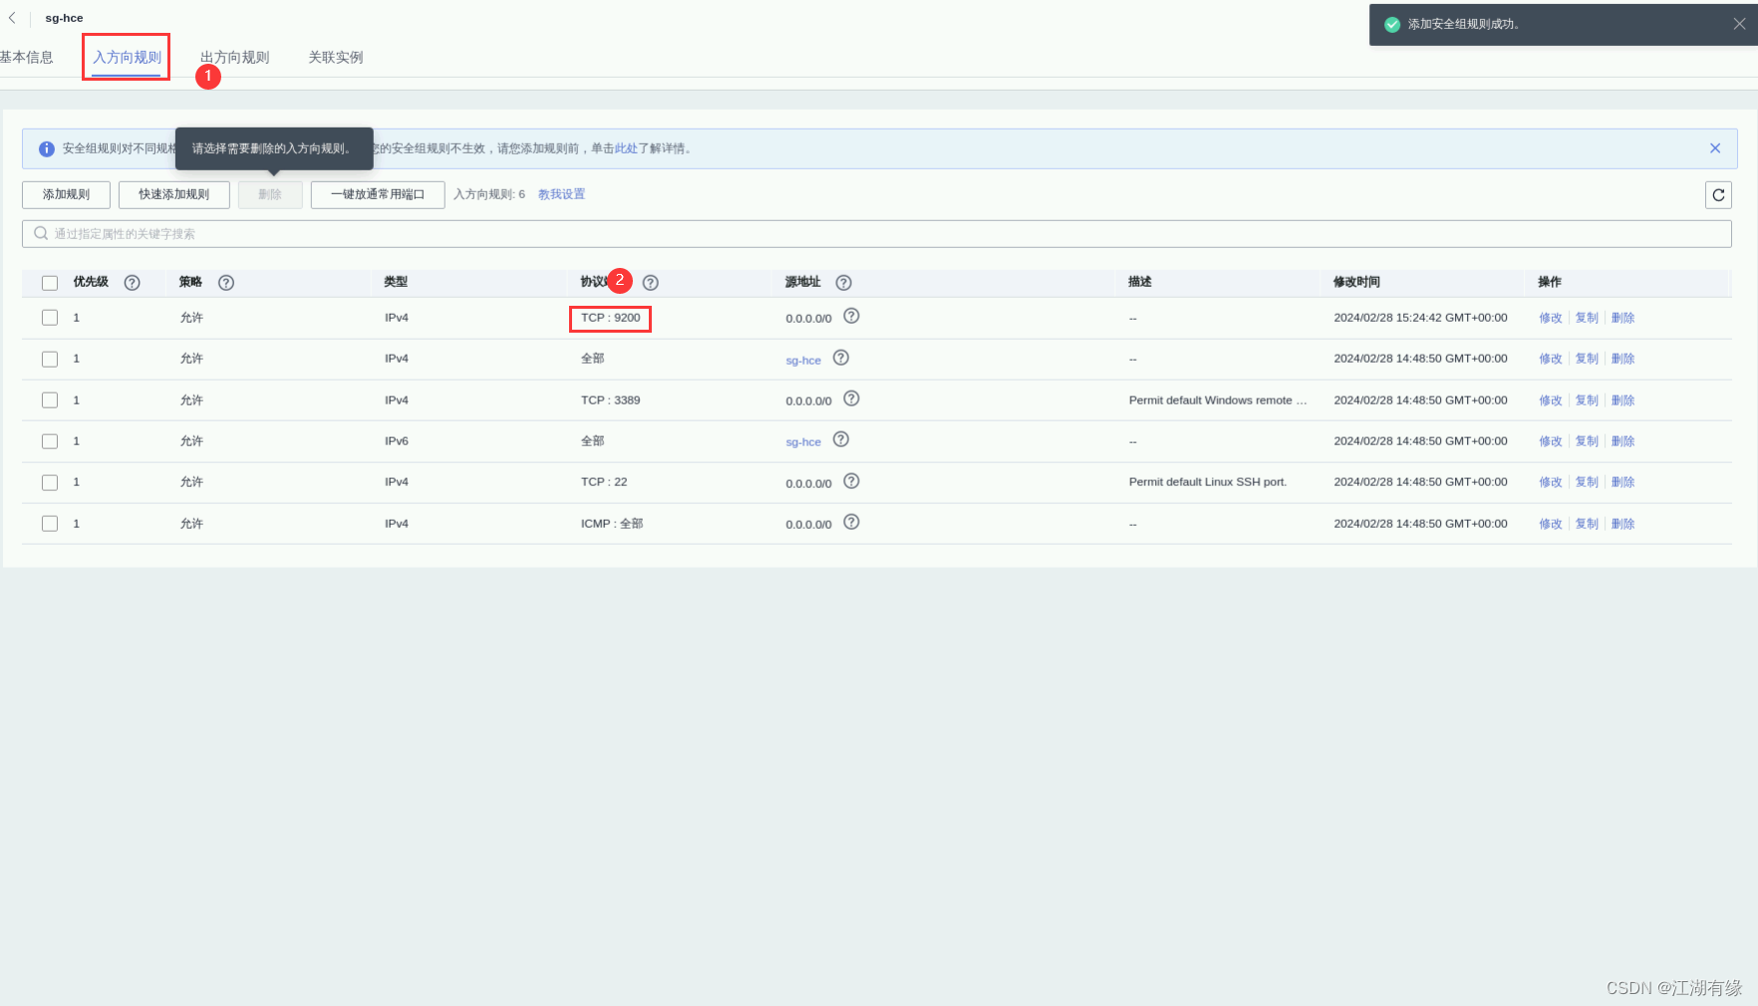
Task: Click help icon beside 0.0.0.0/0 in ICMP row
Action: click(851, 522)
